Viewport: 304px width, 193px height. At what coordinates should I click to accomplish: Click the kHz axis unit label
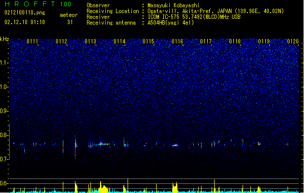pos(4,39)
